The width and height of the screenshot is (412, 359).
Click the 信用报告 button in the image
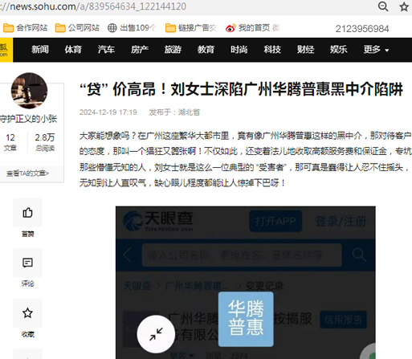click(343, 320)
